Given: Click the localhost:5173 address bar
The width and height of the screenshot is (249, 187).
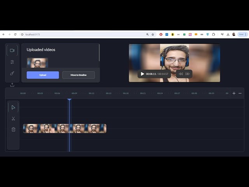Looking at the screenshot, I should pyautogui.click(x=78, y=34).
